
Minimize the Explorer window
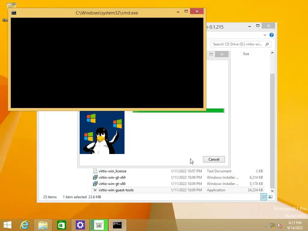249,26
